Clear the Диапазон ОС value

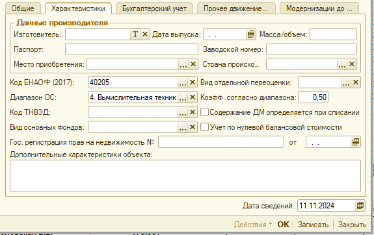(x=193, y=97)
